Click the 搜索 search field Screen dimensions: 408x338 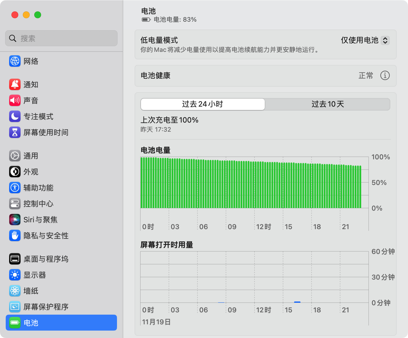point(61,38)
